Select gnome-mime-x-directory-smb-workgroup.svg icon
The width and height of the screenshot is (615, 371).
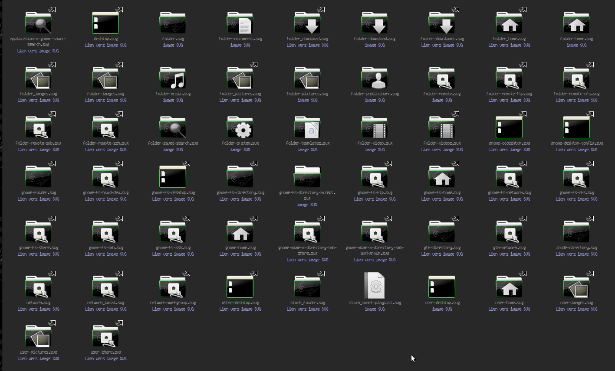point(375,231)
